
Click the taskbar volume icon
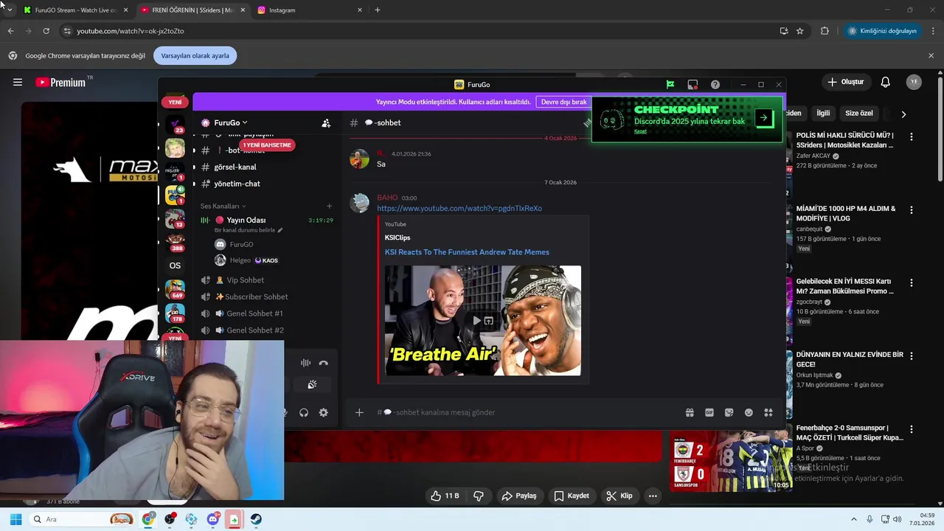[898, 519]
